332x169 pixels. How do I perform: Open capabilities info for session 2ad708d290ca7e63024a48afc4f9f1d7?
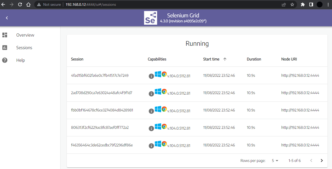pos(151,94)
